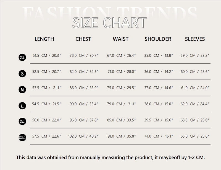
Task: Select the S size badge
Action: (22, 73)
